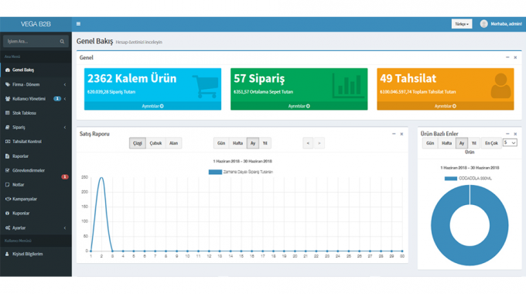Click the Kişisel Bilgilerim user icon
Viewport: 526px width, 294px height.
point(7,254)
